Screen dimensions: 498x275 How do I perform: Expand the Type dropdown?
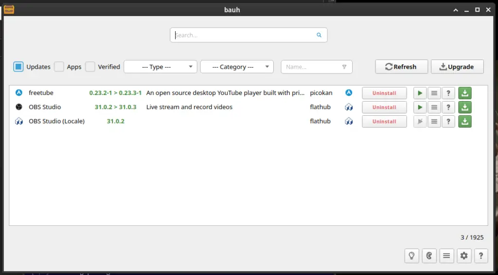[160, 67]
